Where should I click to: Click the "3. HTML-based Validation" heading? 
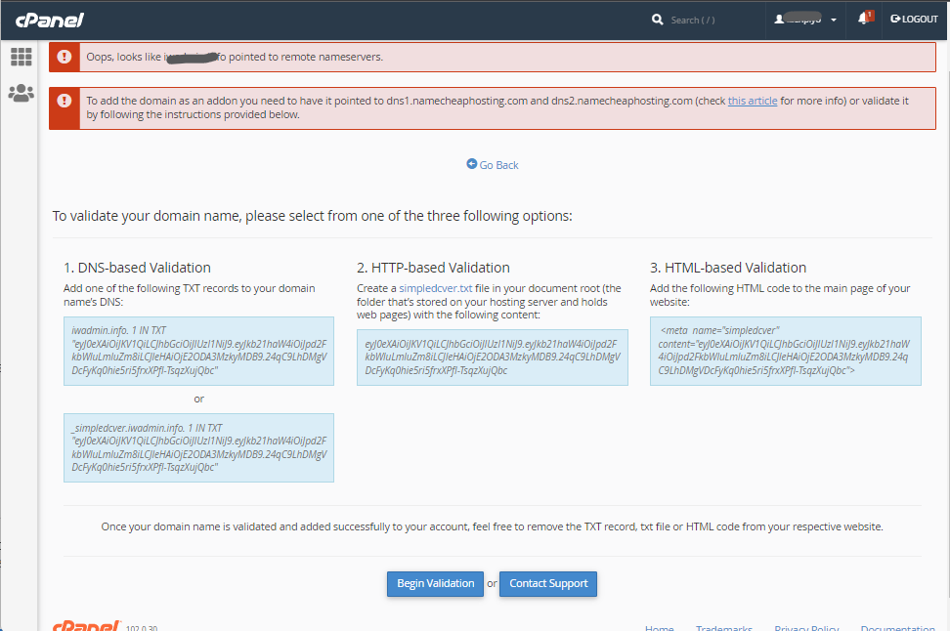728,268
